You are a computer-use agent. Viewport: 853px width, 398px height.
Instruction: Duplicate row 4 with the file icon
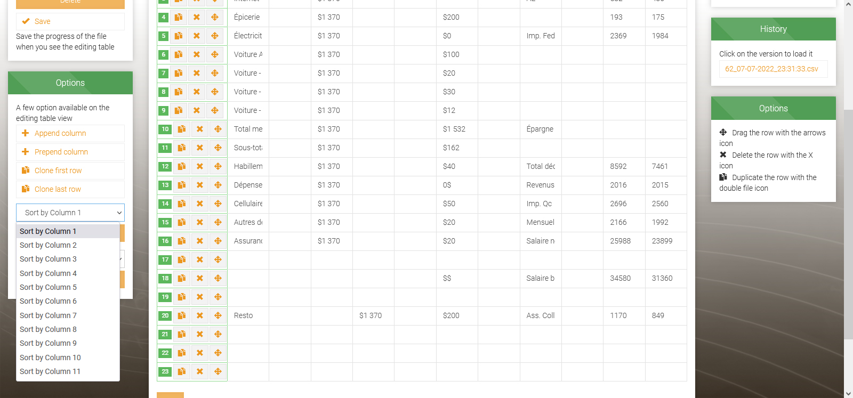[x=179, y=17]
